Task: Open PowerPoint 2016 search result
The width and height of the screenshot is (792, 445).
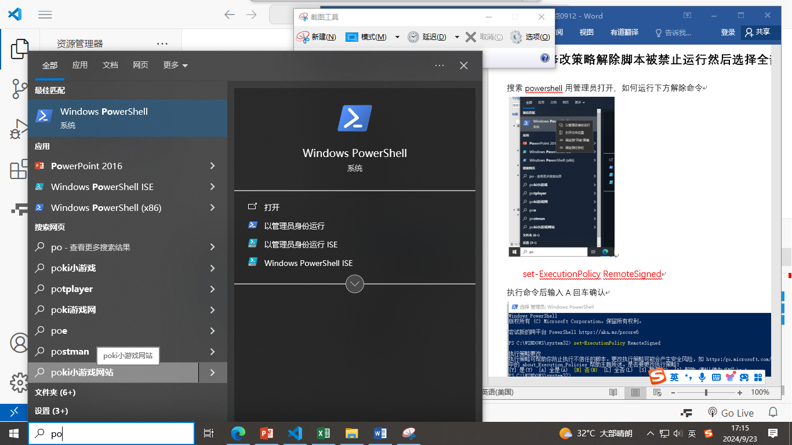Action: (x=114, y=166)
